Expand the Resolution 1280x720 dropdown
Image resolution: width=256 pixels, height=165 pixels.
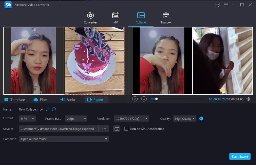(131, 119)
